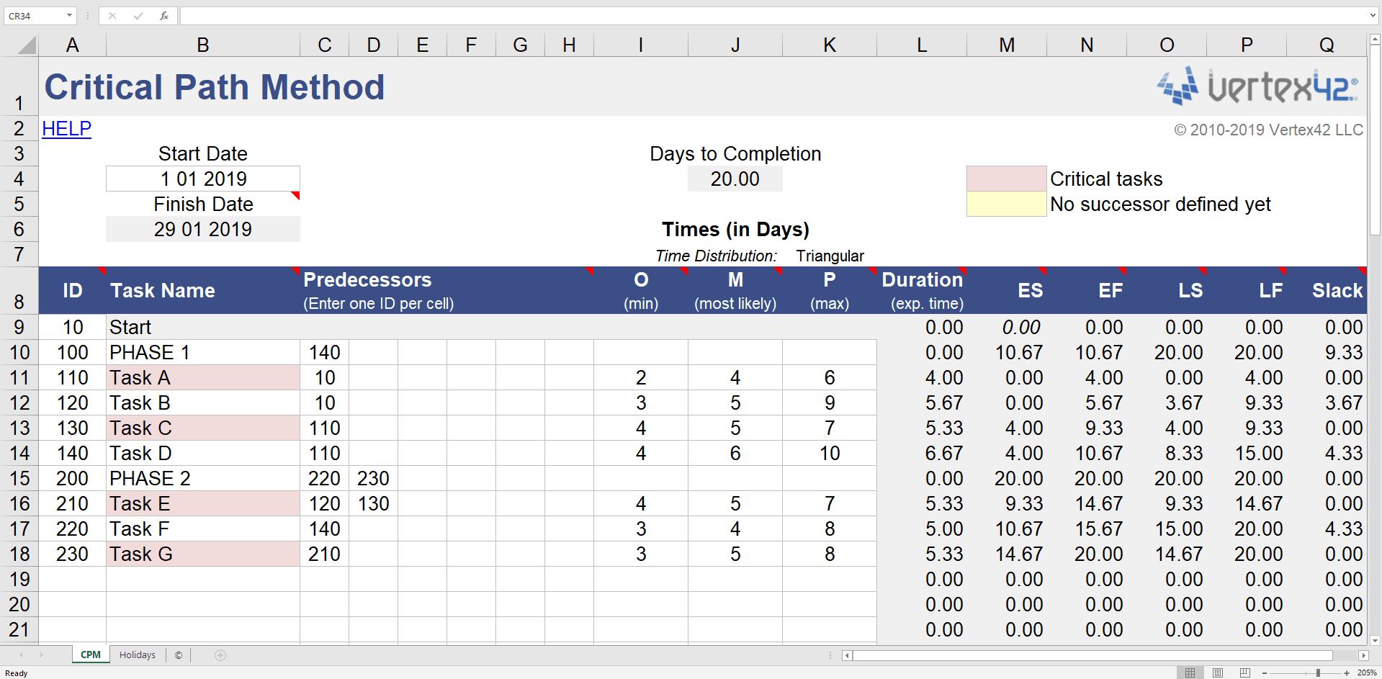
Task: Switch to Normal view icon
Action: coord(1190,673)
